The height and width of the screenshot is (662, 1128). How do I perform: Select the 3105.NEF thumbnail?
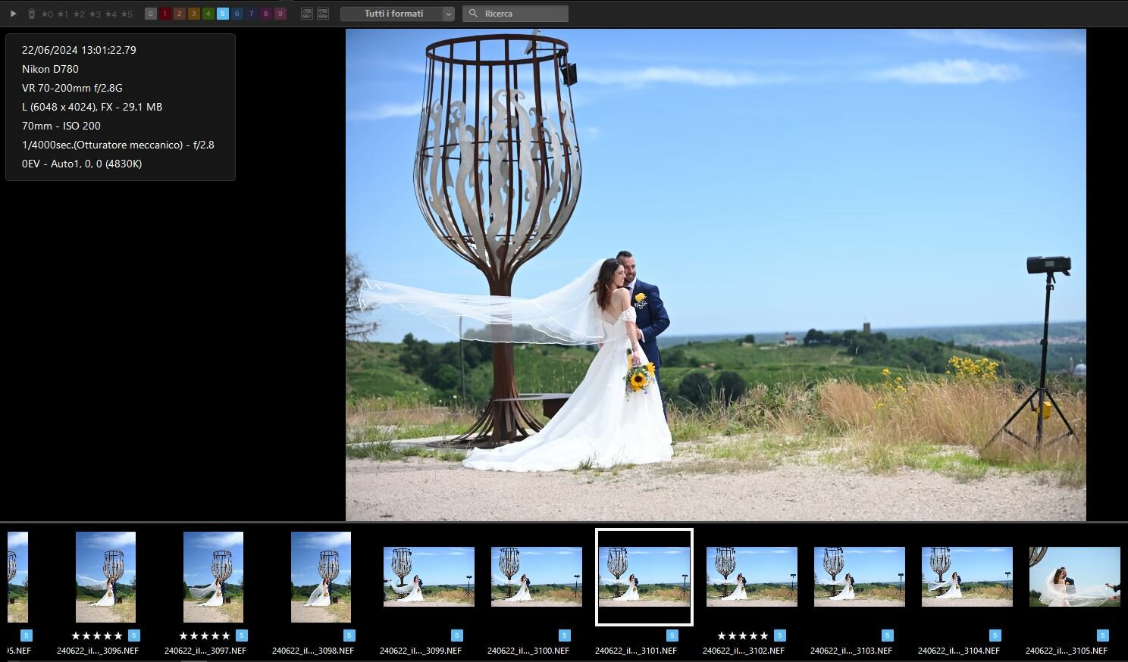tap(1075, 577)
